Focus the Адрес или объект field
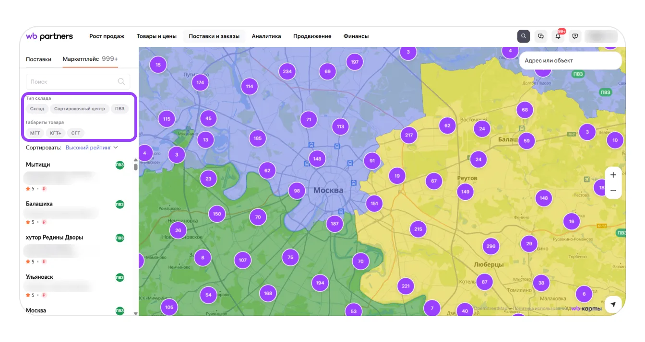The height and width of the screenshot is (342, 645). click(x=570, y=60)
